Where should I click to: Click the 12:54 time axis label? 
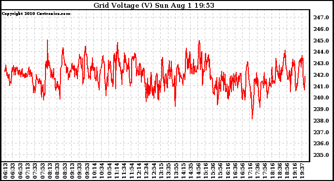coord(154,171)
